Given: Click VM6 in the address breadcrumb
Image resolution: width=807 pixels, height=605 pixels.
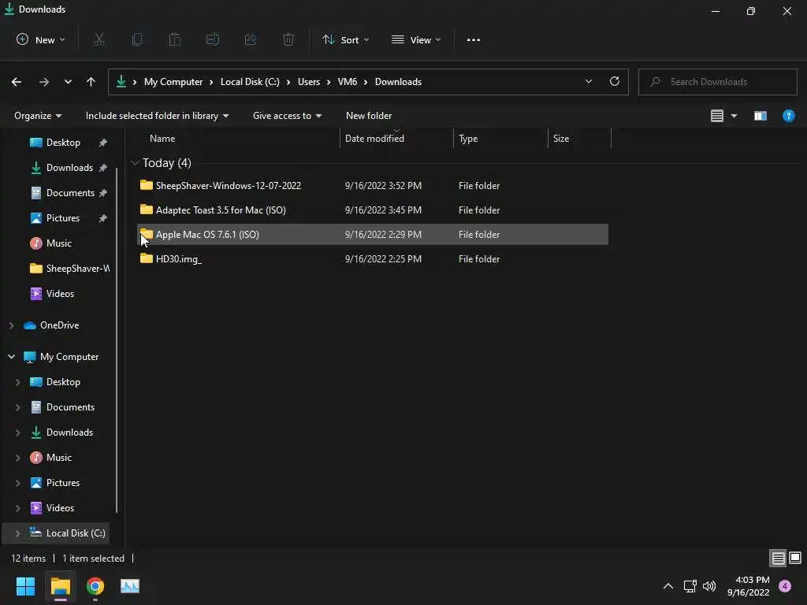Looking at the screenshot, I should [348, 82].
